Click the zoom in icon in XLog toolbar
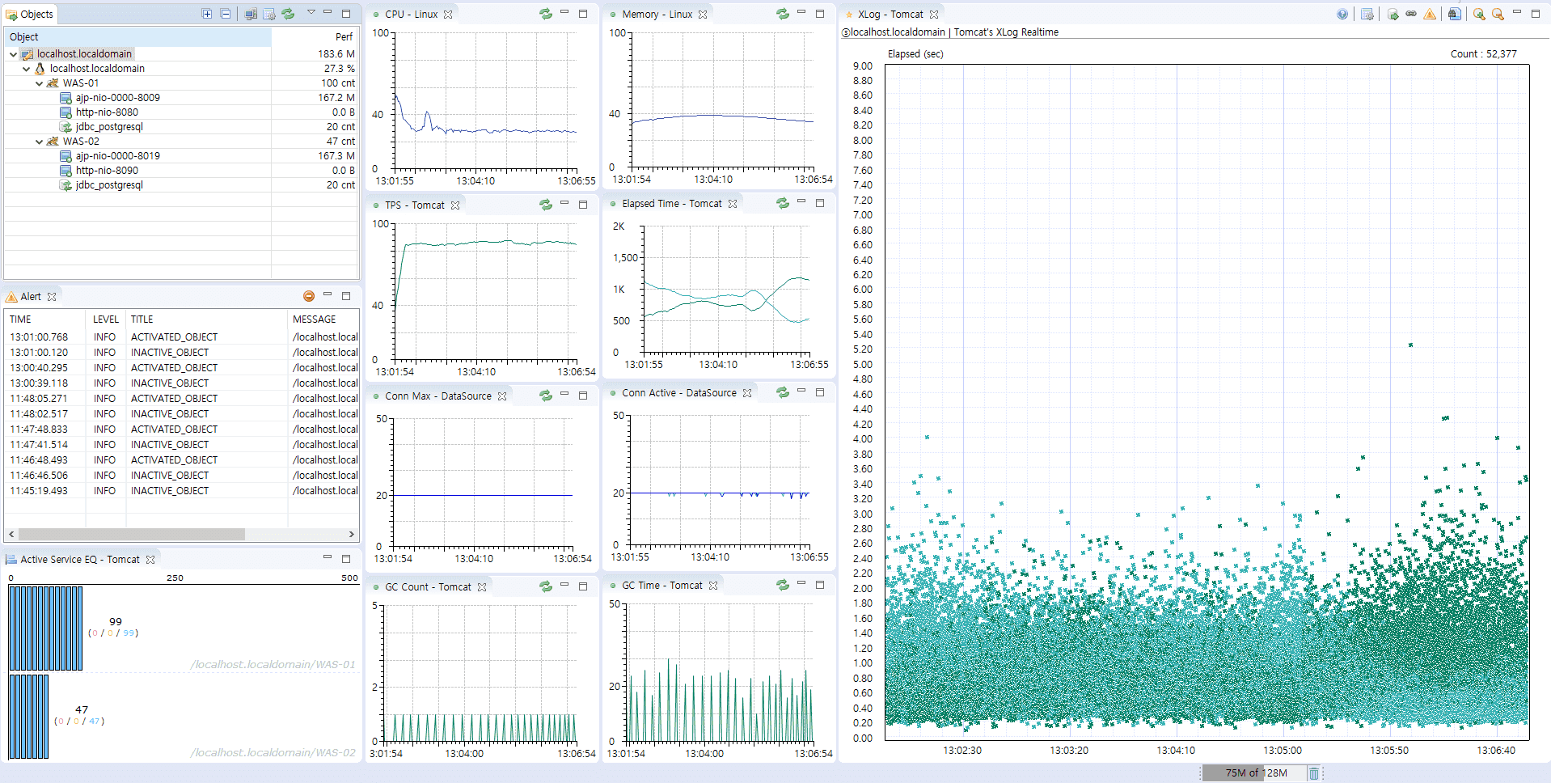 pyautogui.click(x=1478, y=14)
